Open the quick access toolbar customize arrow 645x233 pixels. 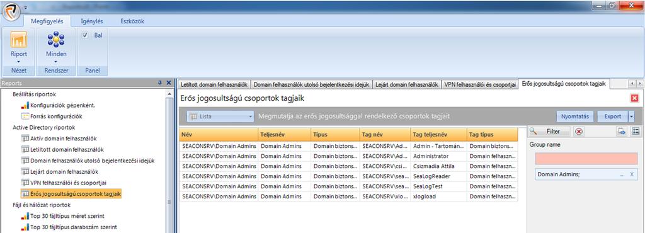(25, 8)
